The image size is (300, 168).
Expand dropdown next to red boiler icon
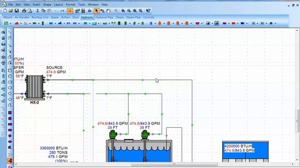tap(21, 23)
